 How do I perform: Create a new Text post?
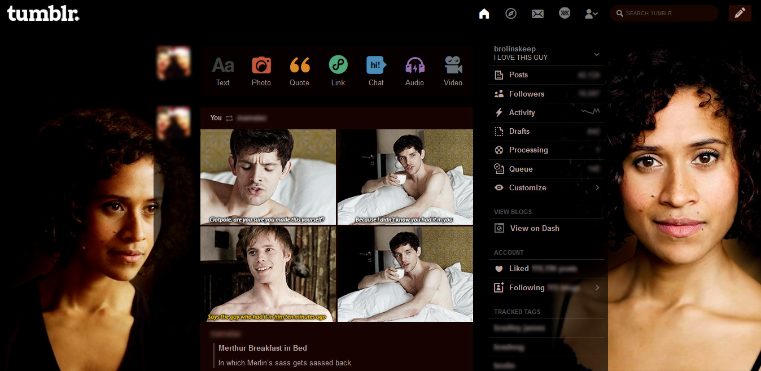point(223,71)
